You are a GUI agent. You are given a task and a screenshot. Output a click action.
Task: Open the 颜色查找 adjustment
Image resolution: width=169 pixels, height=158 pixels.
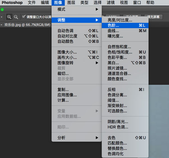(125, 79)
